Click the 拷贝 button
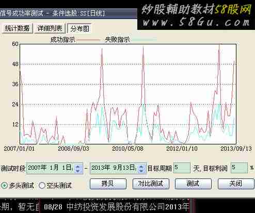The height and width of the screenshot is (213, 255). point(108,184)
